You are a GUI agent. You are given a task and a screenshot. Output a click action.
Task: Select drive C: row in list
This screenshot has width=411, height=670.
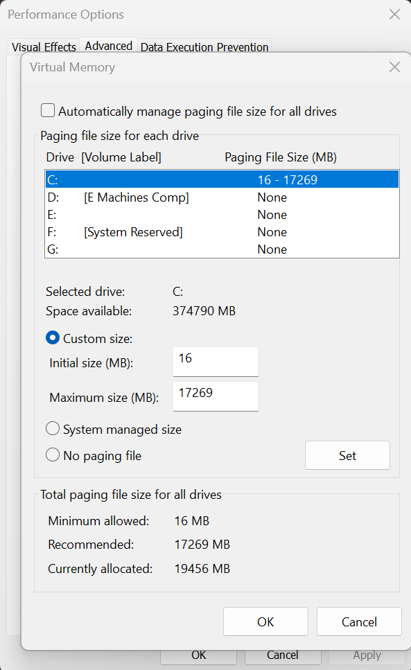pos(222,179)
